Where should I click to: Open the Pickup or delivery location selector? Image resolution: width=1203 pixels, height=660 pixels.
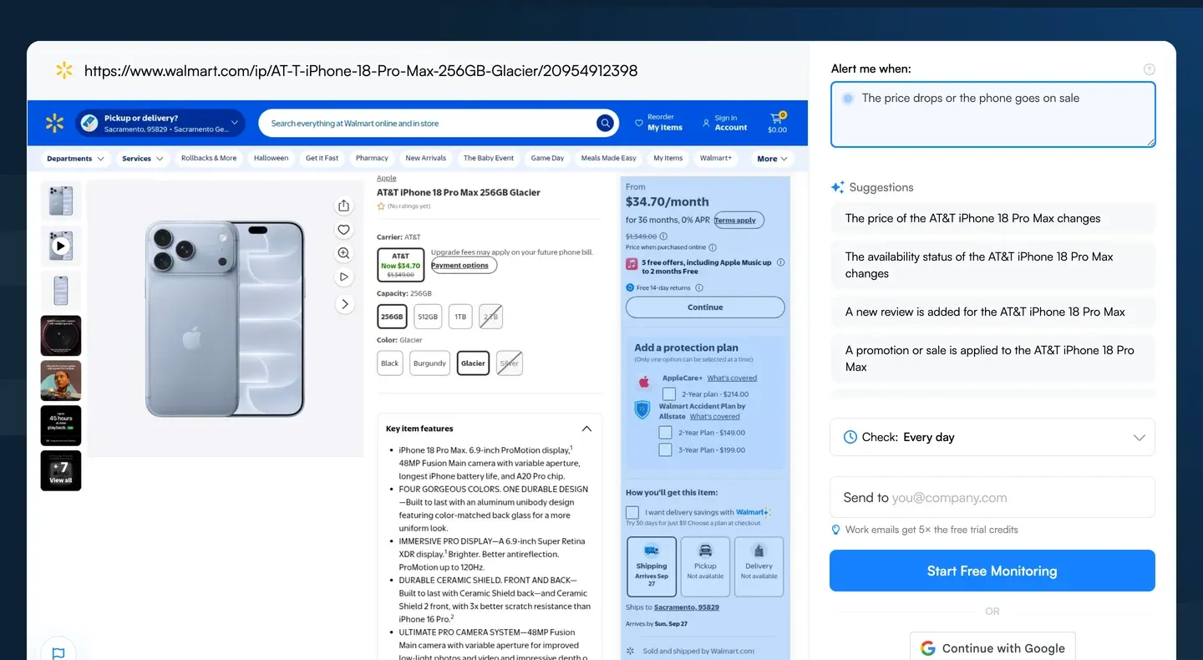[x=160, y=124]
